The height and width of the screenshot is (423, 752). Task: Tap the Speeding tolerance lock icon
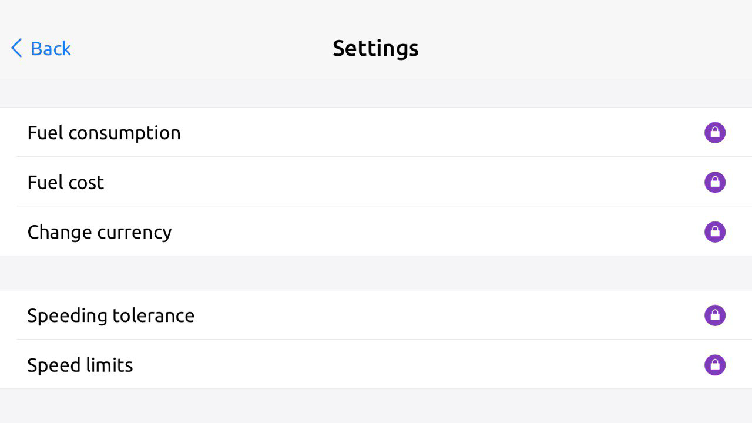[x=715, y=315]
